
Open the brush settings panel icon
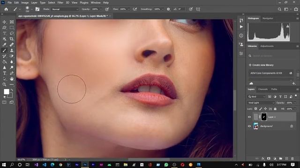37,9
